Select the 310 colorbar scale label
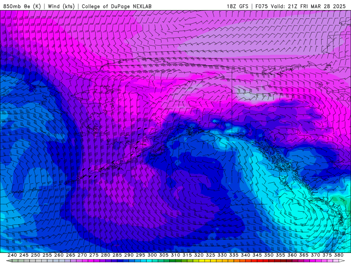351x263 pixels. coord(175,255)
